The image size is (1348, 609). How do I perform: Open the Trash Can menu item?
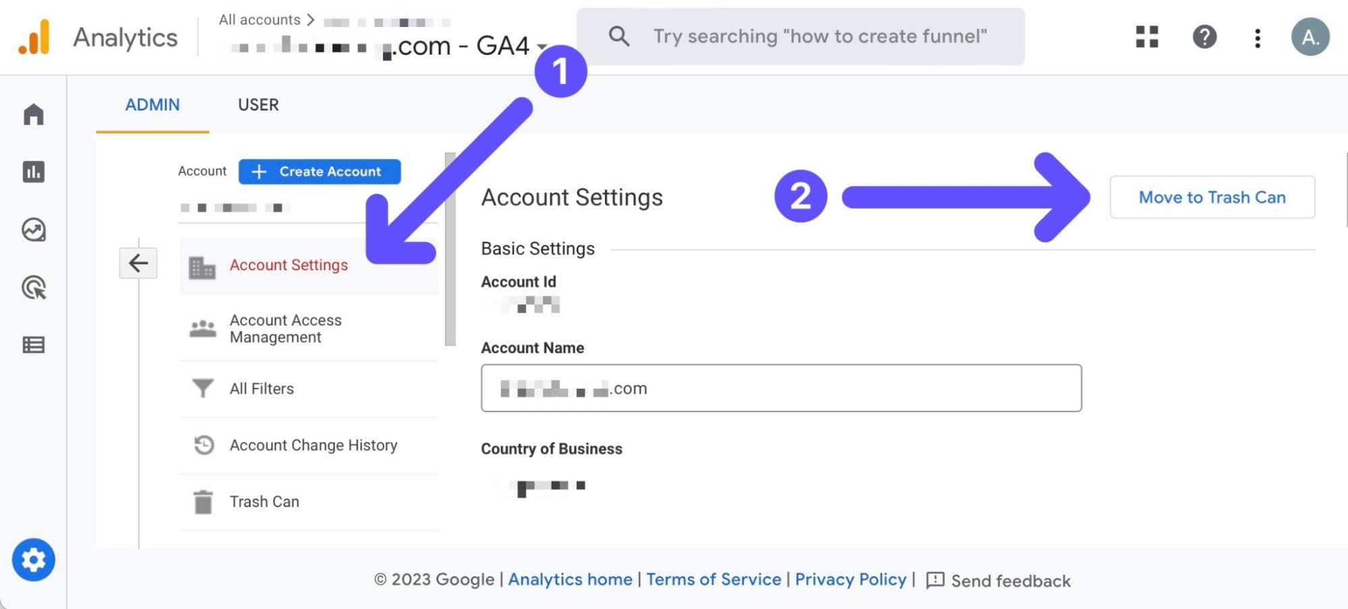[x=264, y=501]
